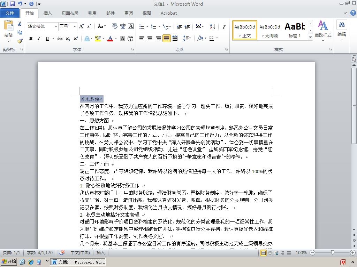The height and width of the screenshot is (267, 357).
Task: Apply the 标题 1 heading style
Action: point(295,30)
